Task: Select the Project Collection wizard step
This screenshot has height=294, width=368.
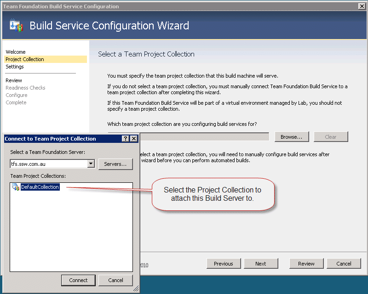Action: coord(46,59)
